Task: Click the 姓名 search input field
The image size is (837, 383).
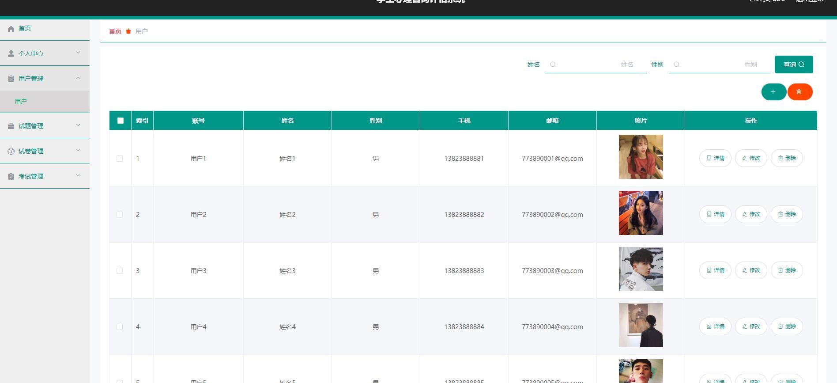Action: pyautogui.click(x=596, y=64)
